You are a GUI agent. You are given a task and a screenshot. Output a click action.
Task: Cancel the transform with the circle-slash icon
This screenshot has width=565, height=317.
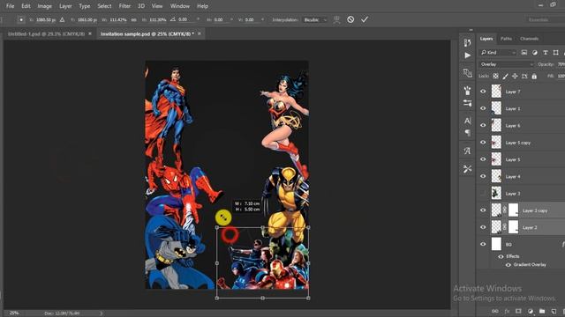(350, 19)
